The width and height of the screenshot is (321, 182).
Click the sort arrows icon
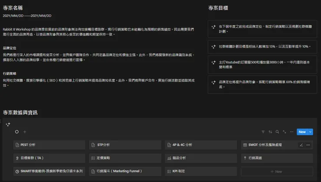click(270, 132)
